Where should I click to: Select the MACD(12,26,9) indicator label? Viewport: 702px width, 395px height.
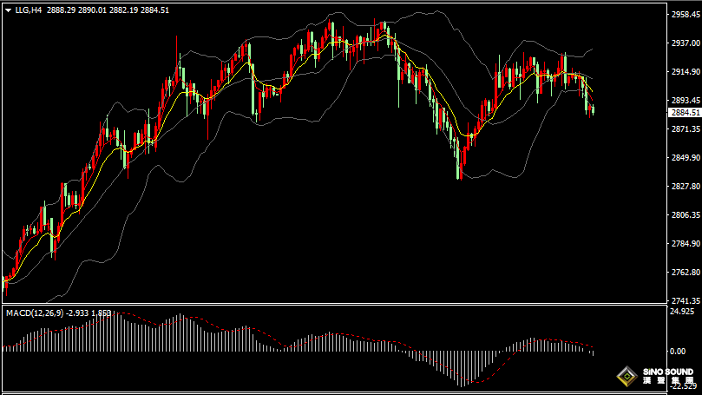pyautogui.click(x=31, y=312)
